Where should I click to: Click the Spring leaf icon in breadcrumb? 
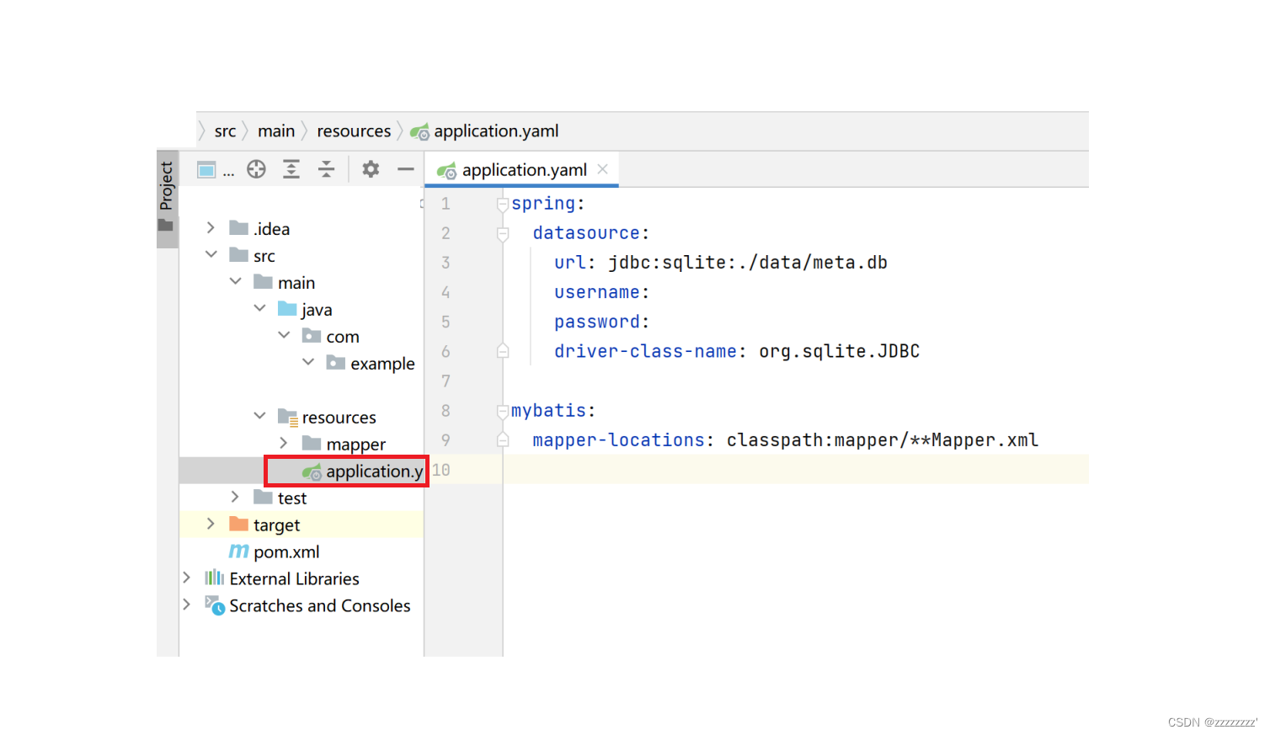(419, 132)
